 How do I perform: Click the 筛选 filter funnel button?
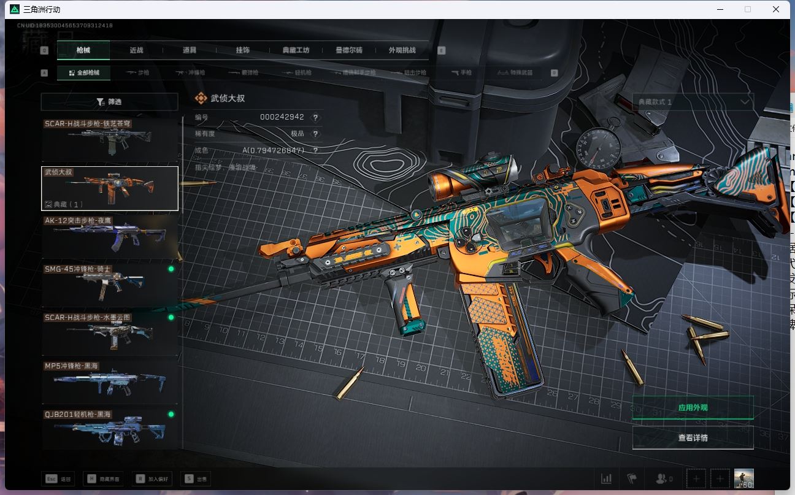click(x=109, y=102)
